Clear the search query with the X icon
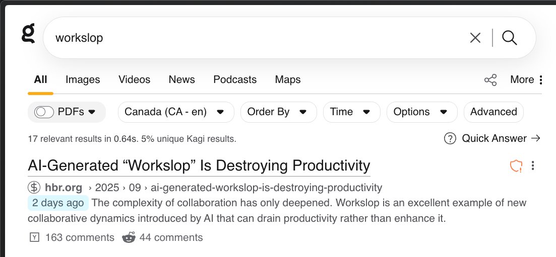Viewport: 556px width, 257px height. [x=475, y=38]
